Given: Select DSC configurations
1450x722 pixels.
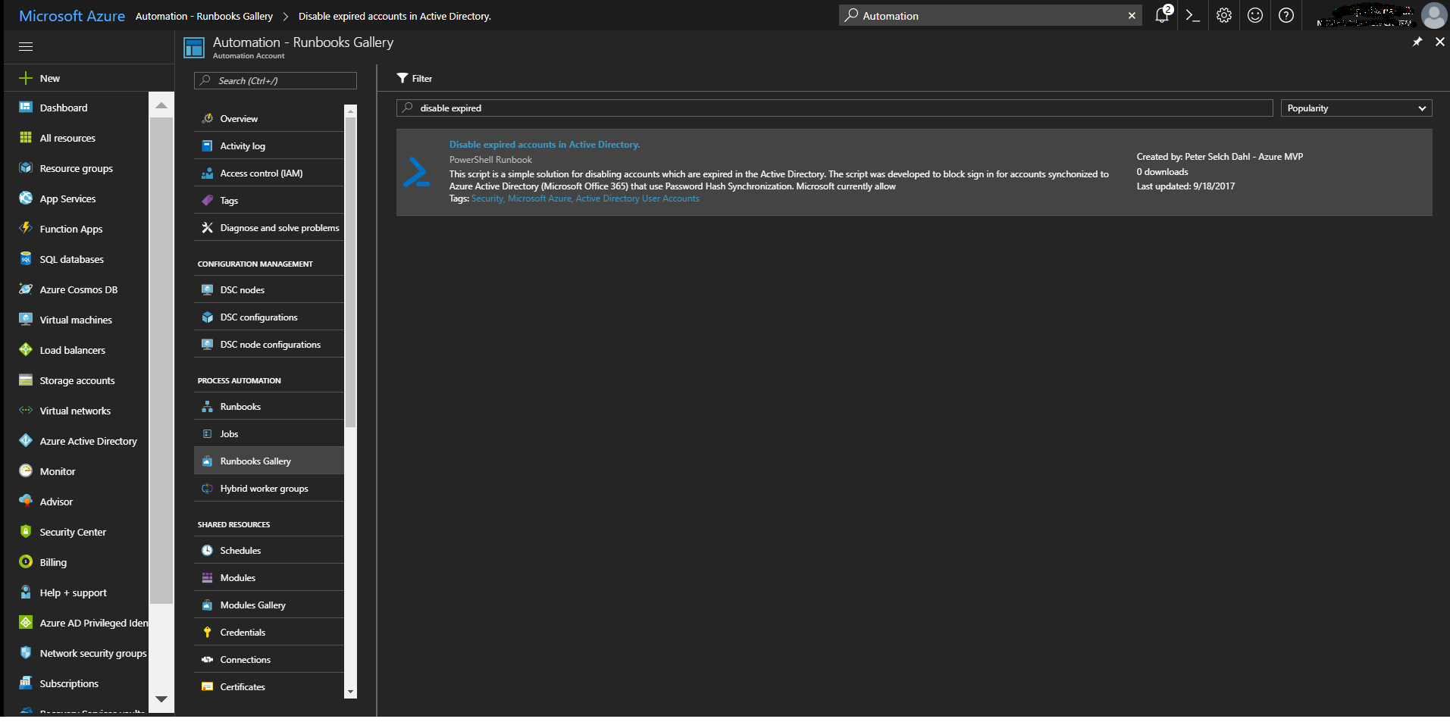Looking at the screenshot, I should [x=269, y=317].
